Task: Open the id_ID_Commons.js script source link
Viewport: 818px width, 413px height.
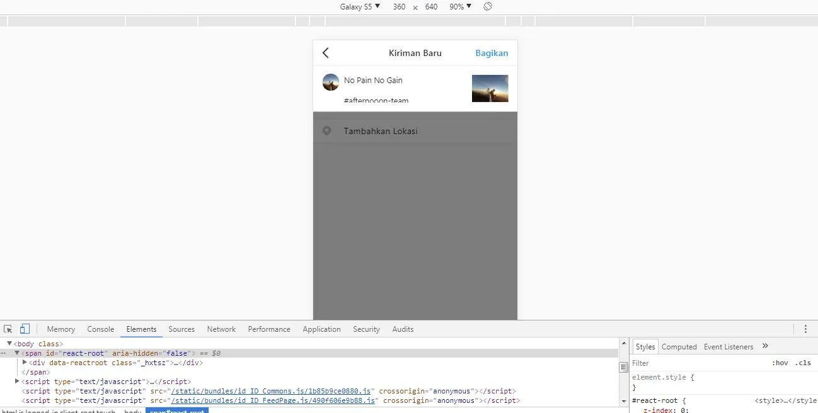Action: tap(270, 391)
